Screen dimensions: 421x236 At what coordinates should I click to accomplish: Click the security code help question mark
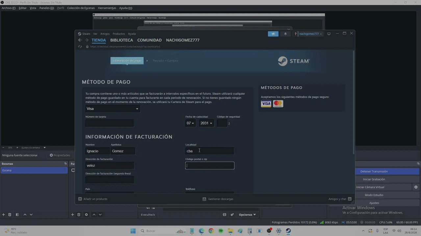point(229,124)
